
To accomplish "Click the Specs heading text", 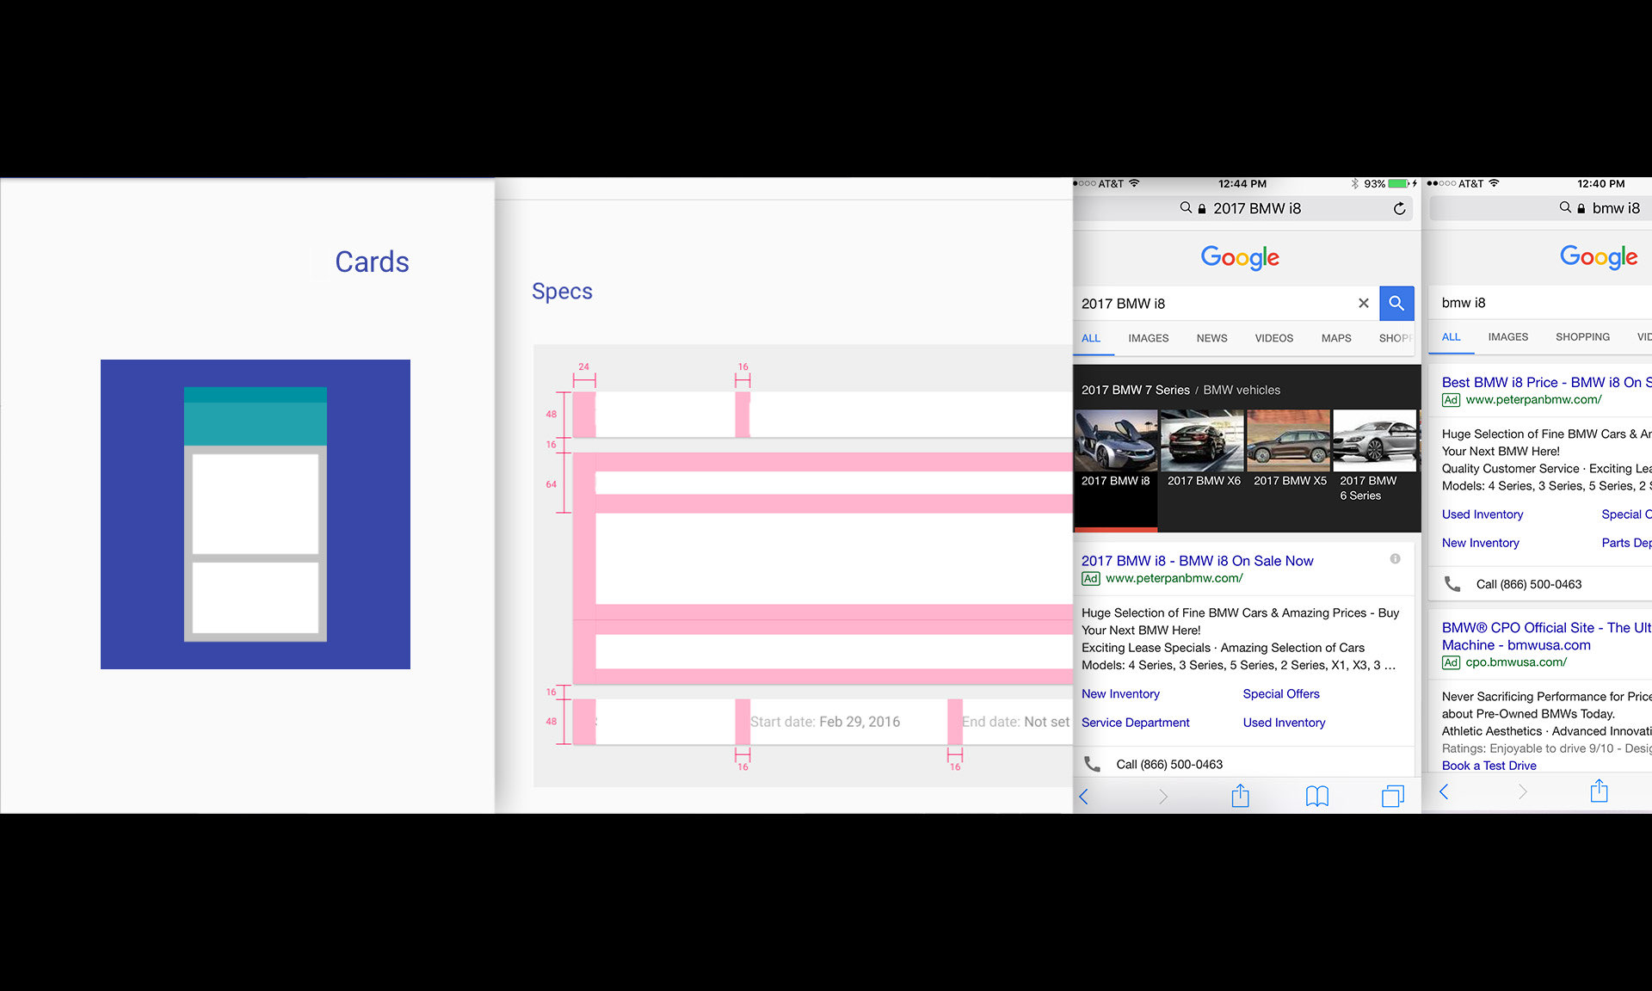I will [562, 292].
